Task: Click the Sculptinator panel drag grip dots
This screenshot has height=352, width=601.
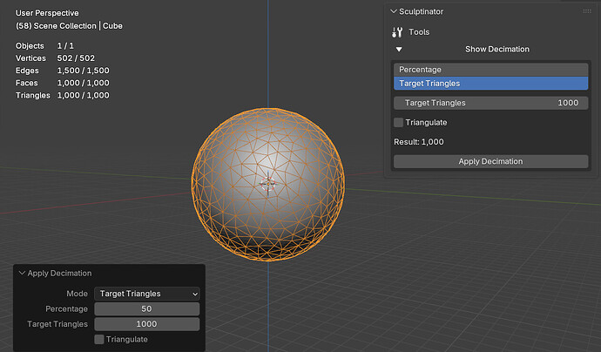Action: [587, 11]
